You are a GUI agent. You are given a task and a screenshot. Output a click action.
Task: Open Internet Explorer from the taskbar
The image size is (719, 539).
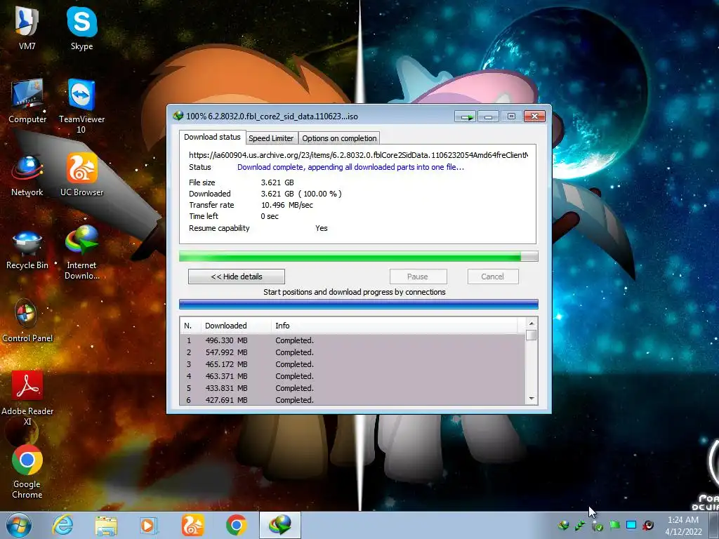[x=62, y=525]
